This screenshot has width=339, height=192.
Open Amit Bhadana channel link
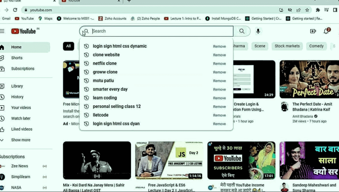click(x=303, y=117)
